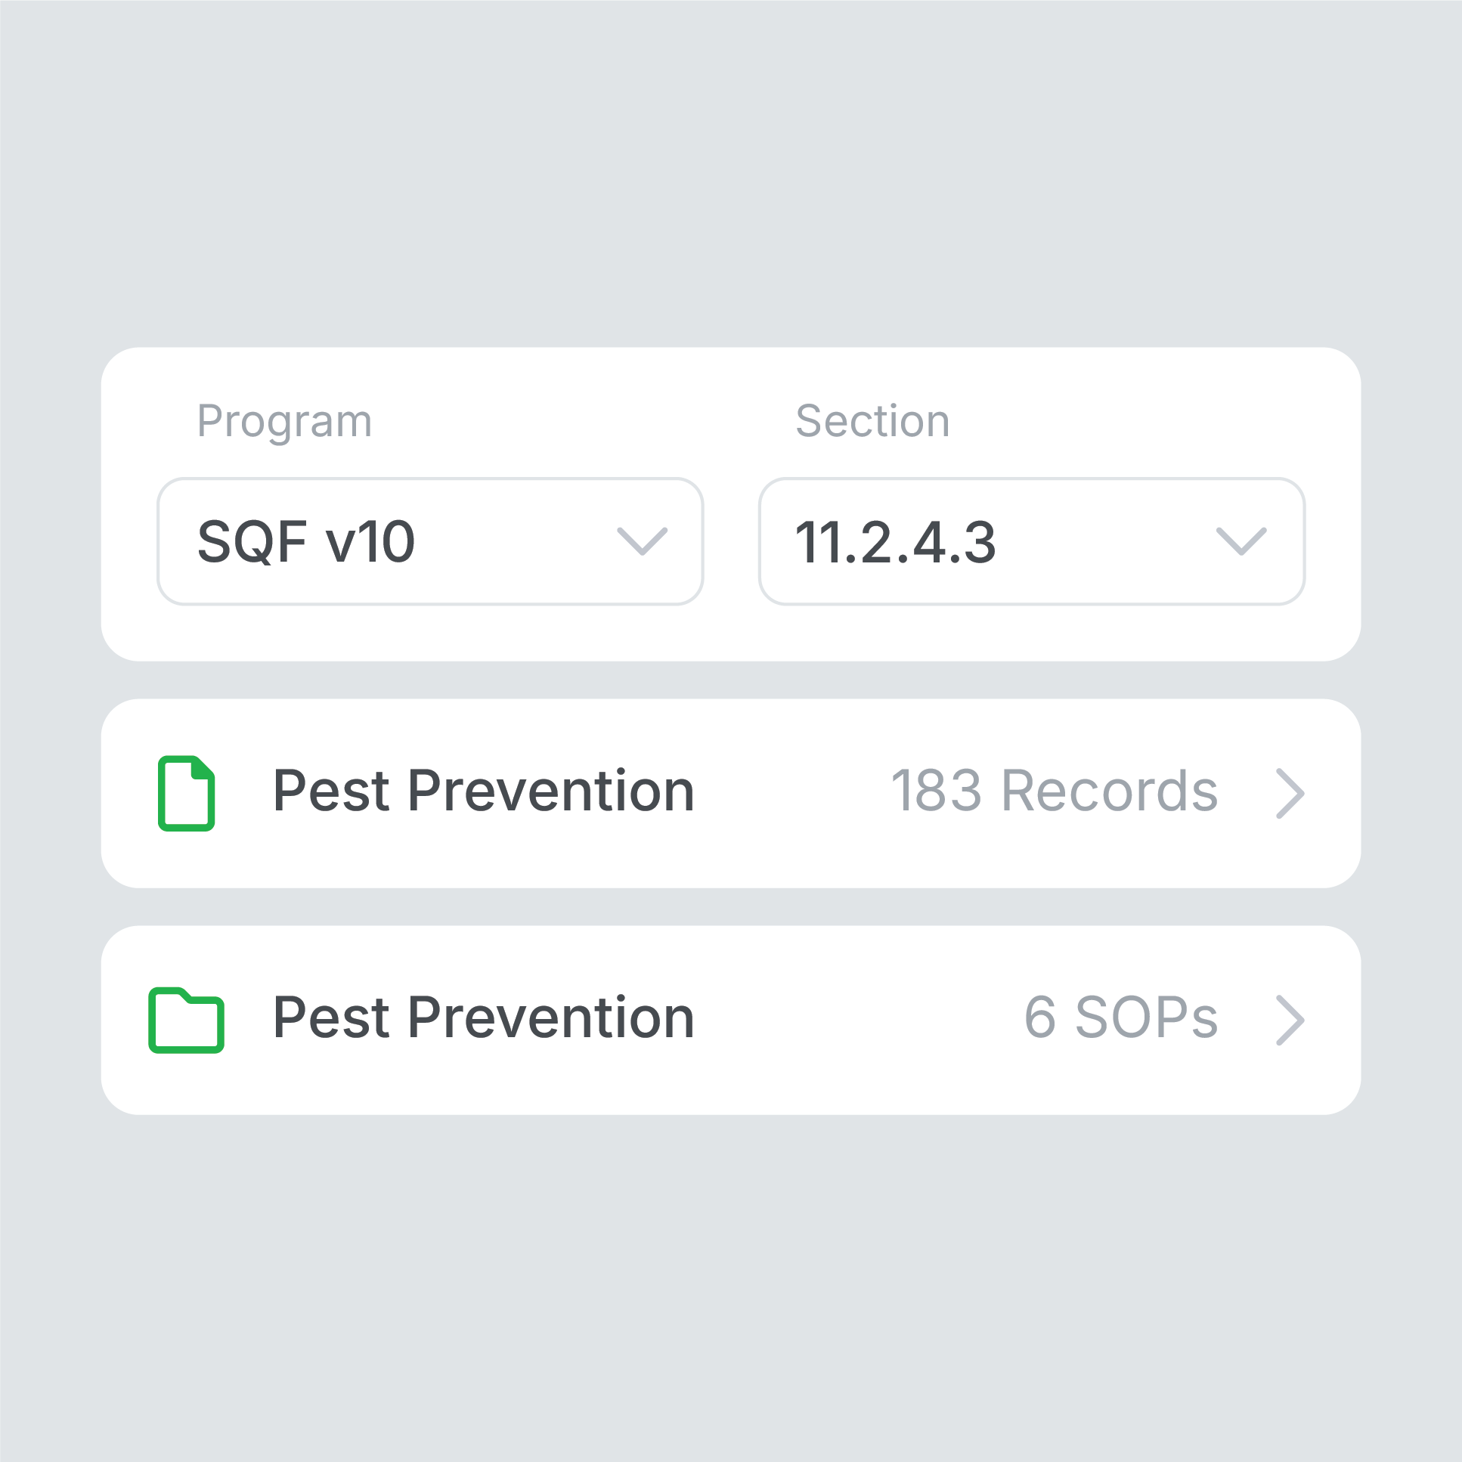Click the green folder icon for Pest Prevention SOPs

[x=186, y=1019]
